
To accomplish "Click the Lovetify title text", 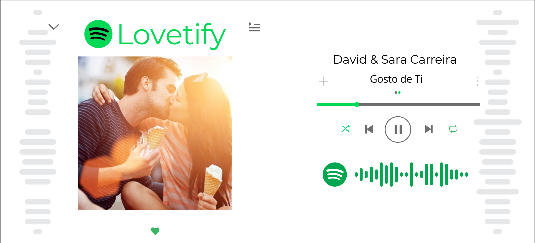I will click(172, 35).
